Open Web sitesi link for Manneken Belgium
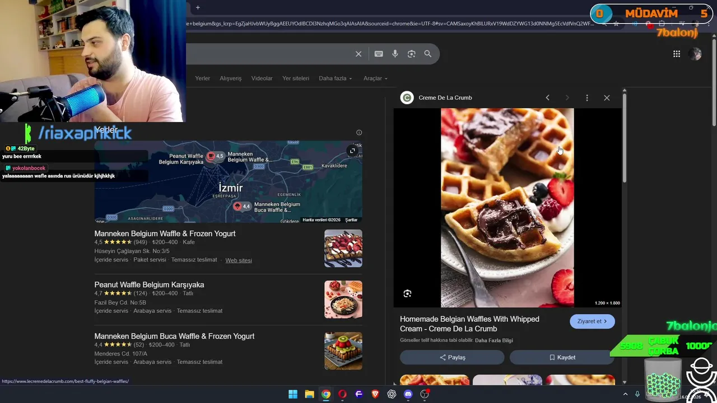Image resolution: width=717 pixels, height=403 pixels. tap(239, 260)
